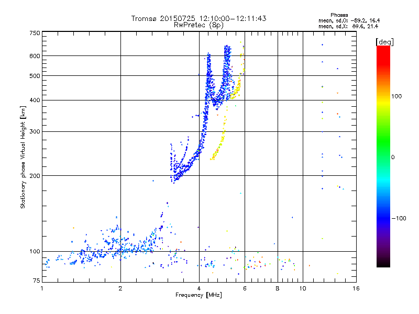Click the 'Stationary phase Virtual Height [km]' axis title
Screen dimensions: 419x314
23,158
